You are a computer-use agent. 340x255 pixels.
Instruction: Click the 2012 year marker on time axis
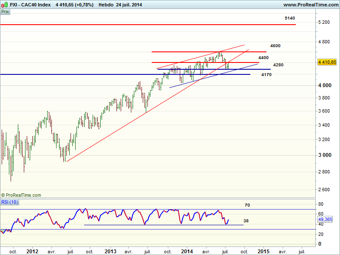32,252
